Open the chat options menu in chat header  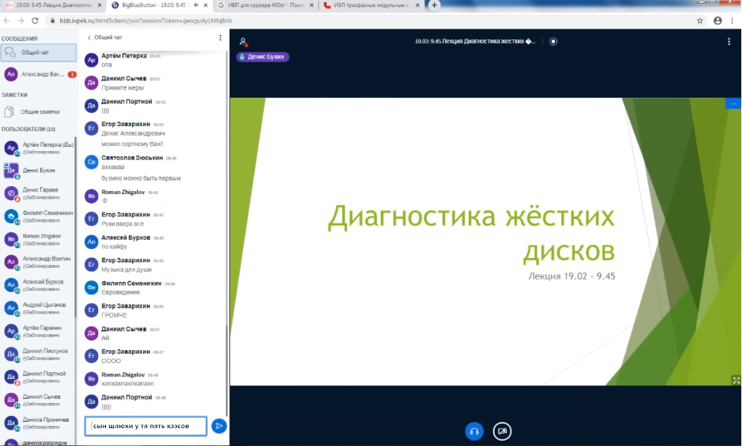tap(219, 37)
